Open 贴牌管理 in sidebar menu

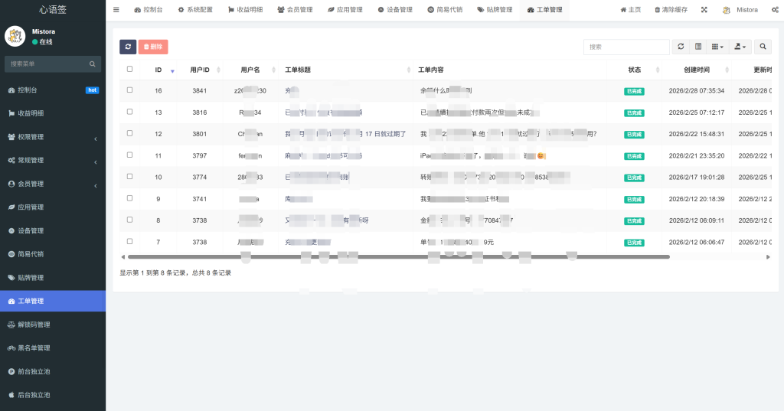click(x=53, y=278)
